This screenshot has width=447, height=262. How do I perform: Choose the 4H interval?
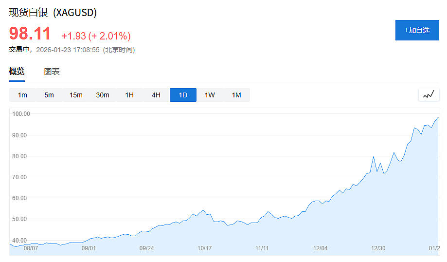[156, 95]
